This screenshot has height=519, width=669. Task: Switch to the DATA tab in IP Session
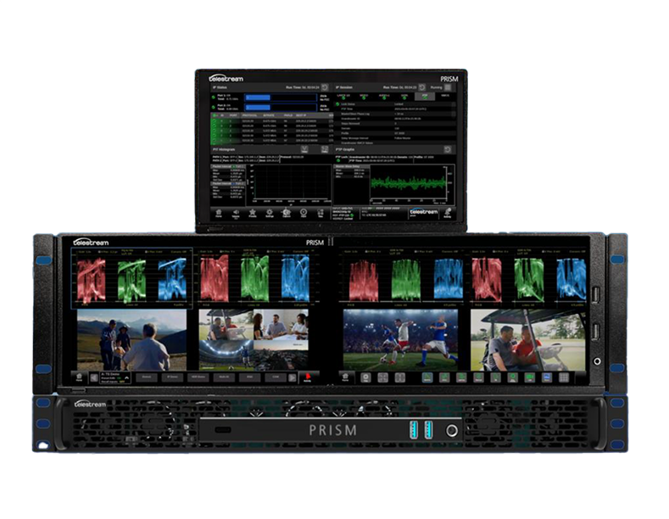click(x=404, y=97)
